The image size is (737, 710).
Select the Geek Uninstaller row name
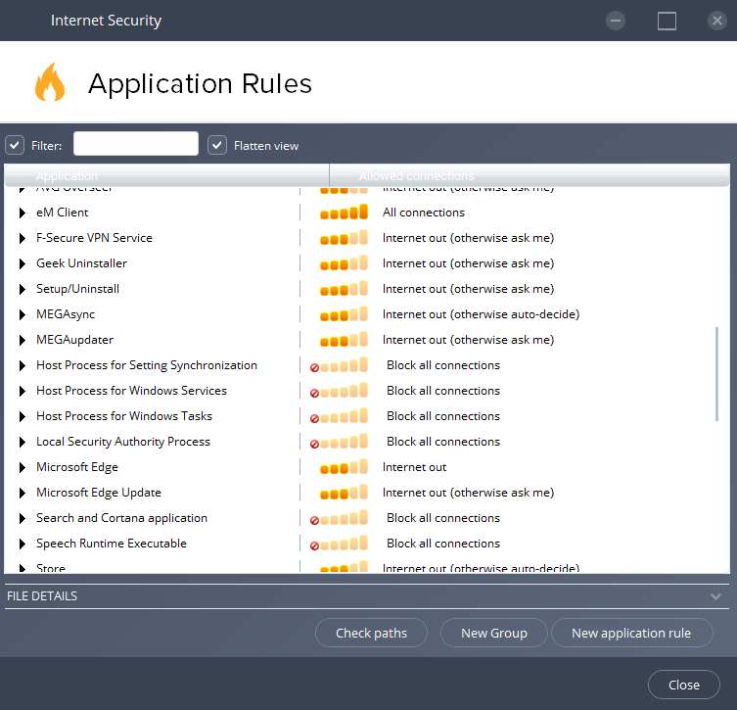click(x=81, y=262)
